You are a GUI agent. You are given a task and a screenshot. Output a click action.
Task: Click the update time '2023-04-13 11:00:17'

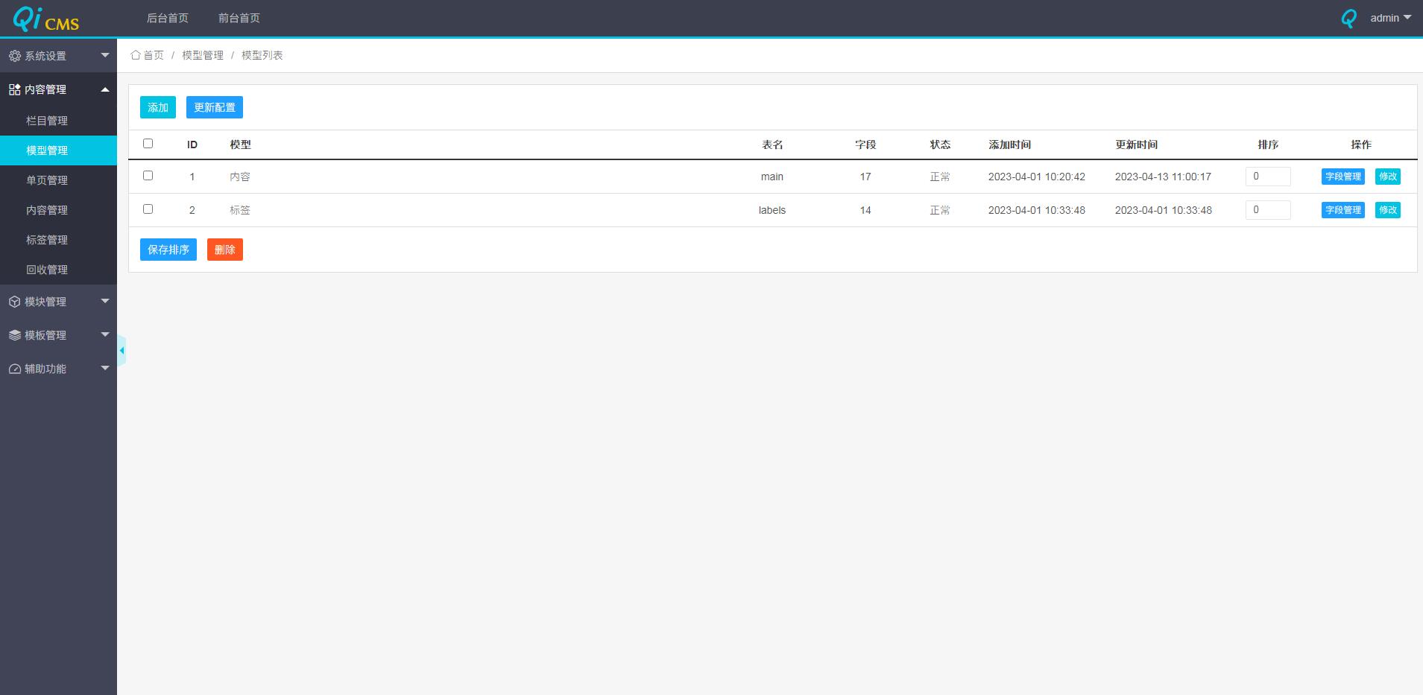point(1163,177)
